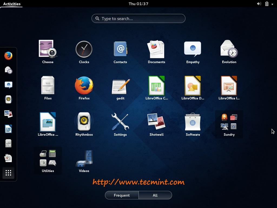Open the Settings application
This screenshot has height=208, width=277.
tap(120, 124)
